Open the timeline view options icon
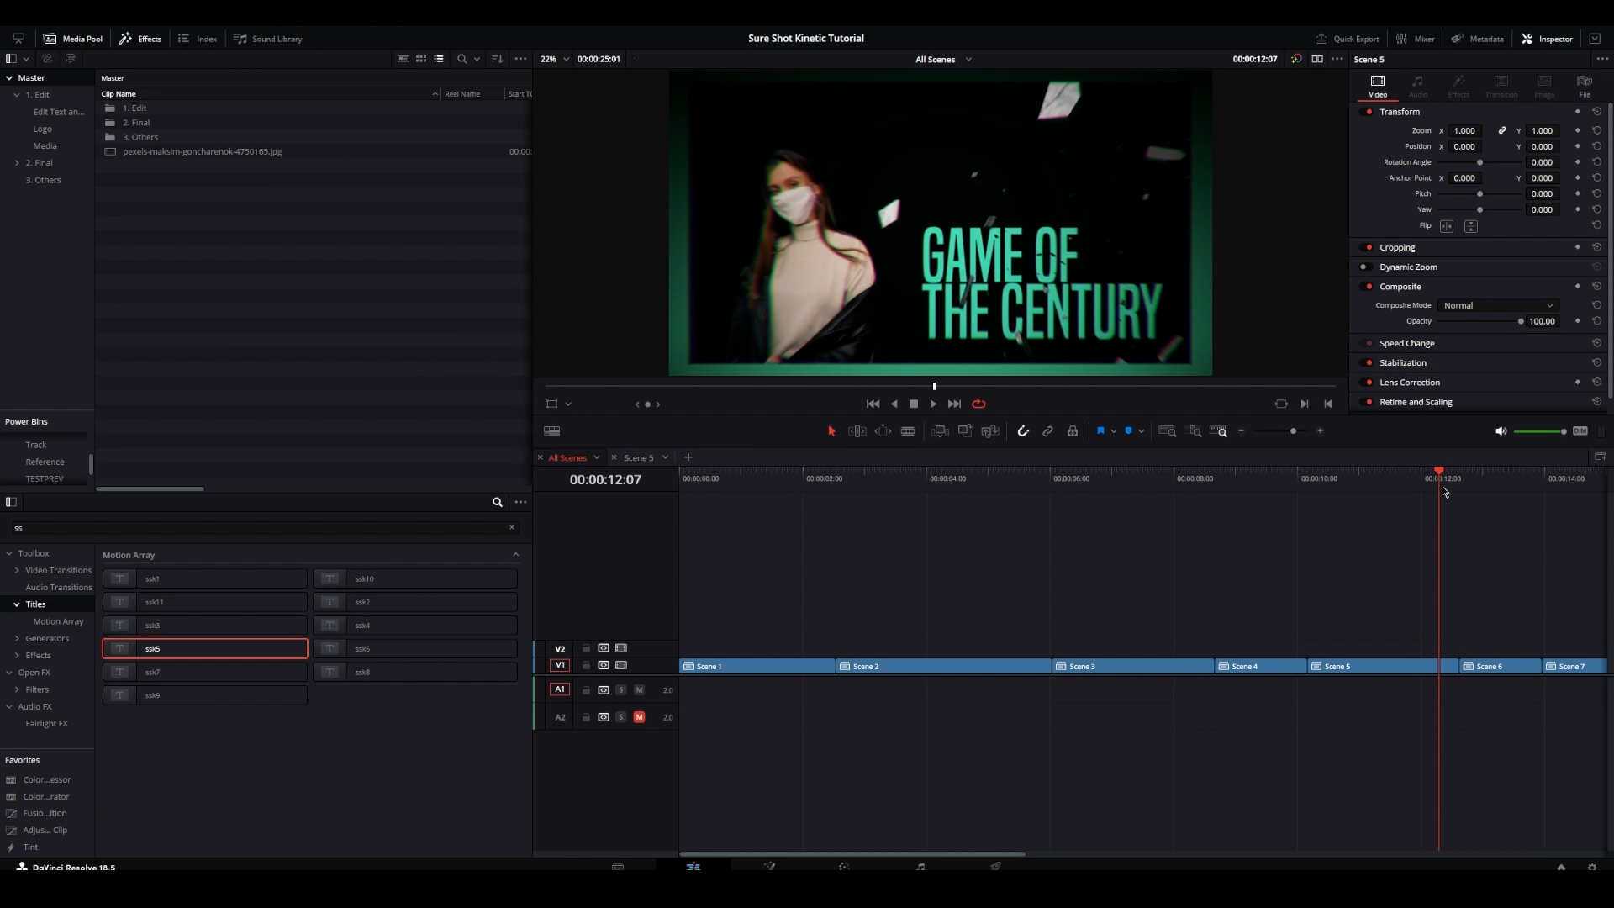Screen dimensions: 1614x908 (x=552, y=431)
